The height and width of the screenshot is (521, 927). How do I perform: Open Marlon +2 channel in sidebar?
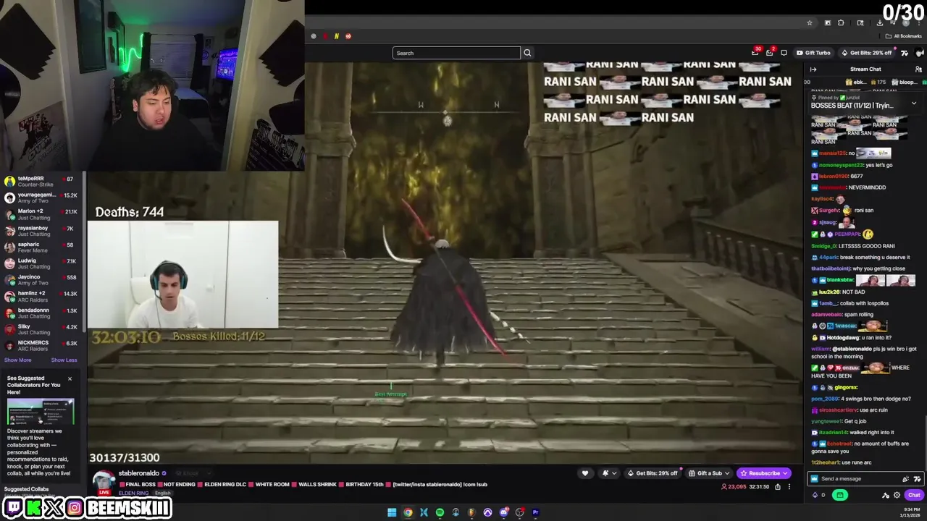click(x=40, y=214)
